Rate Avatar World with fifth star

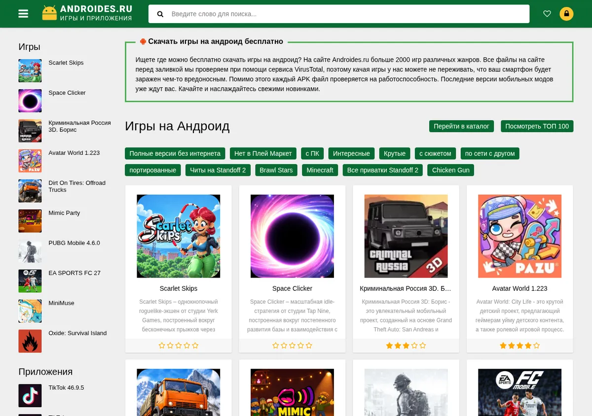coord(537,346)
